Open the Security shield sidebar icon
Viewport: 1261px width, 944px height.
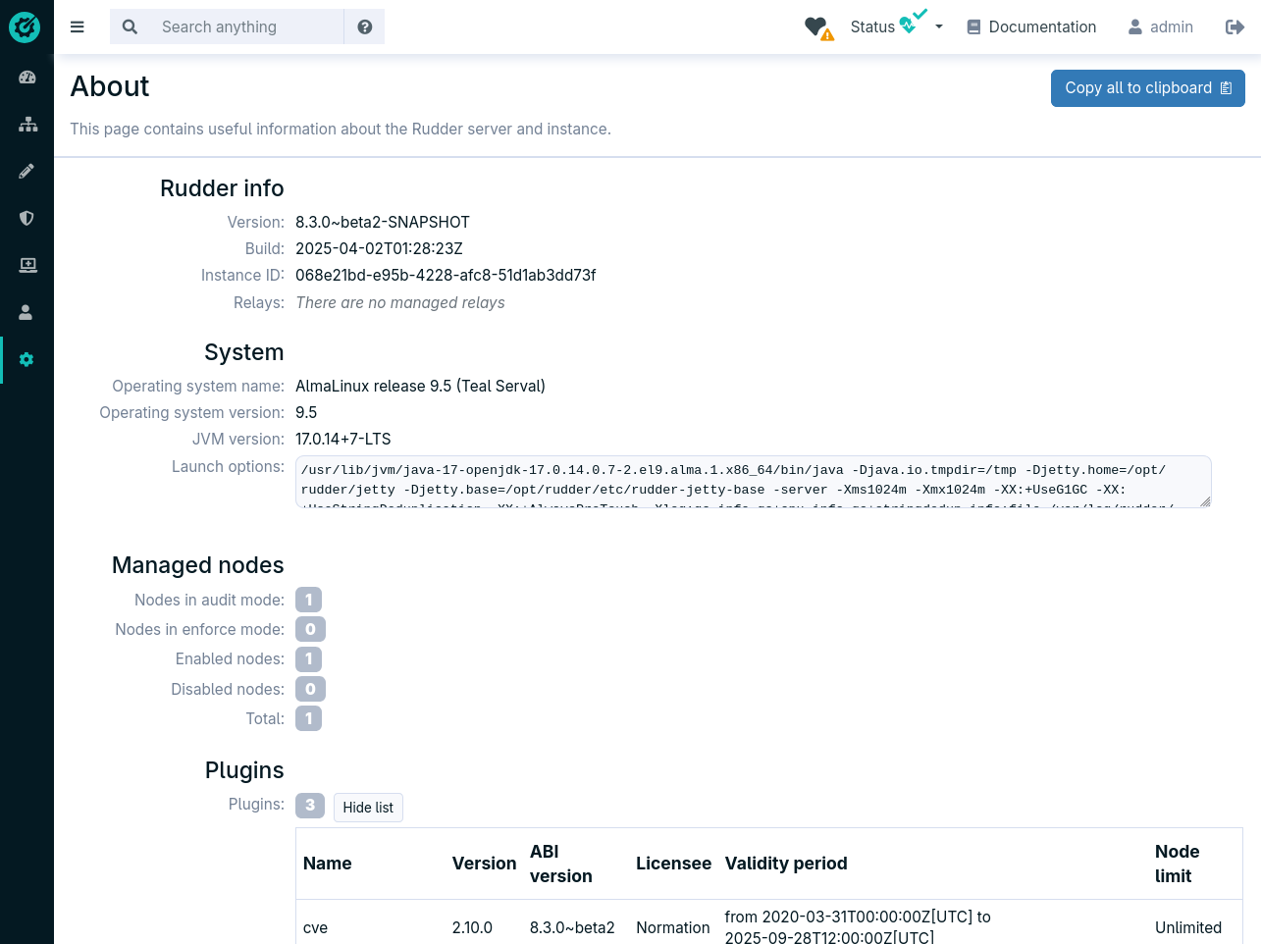[x=26, y=218]
